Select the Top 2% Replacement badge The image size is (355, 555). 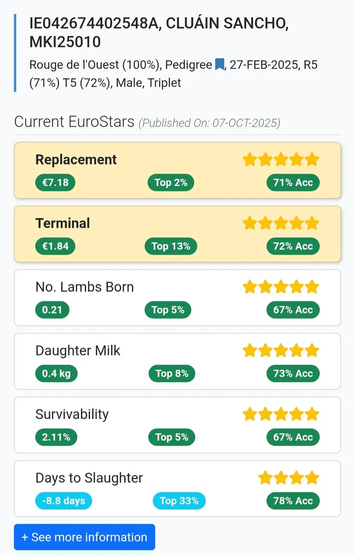pos(171,183)
